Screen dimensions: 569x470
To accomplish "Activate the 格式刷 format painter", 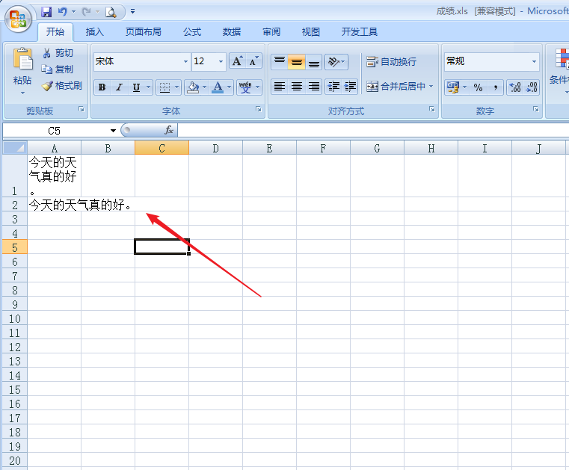I will 62,86.
